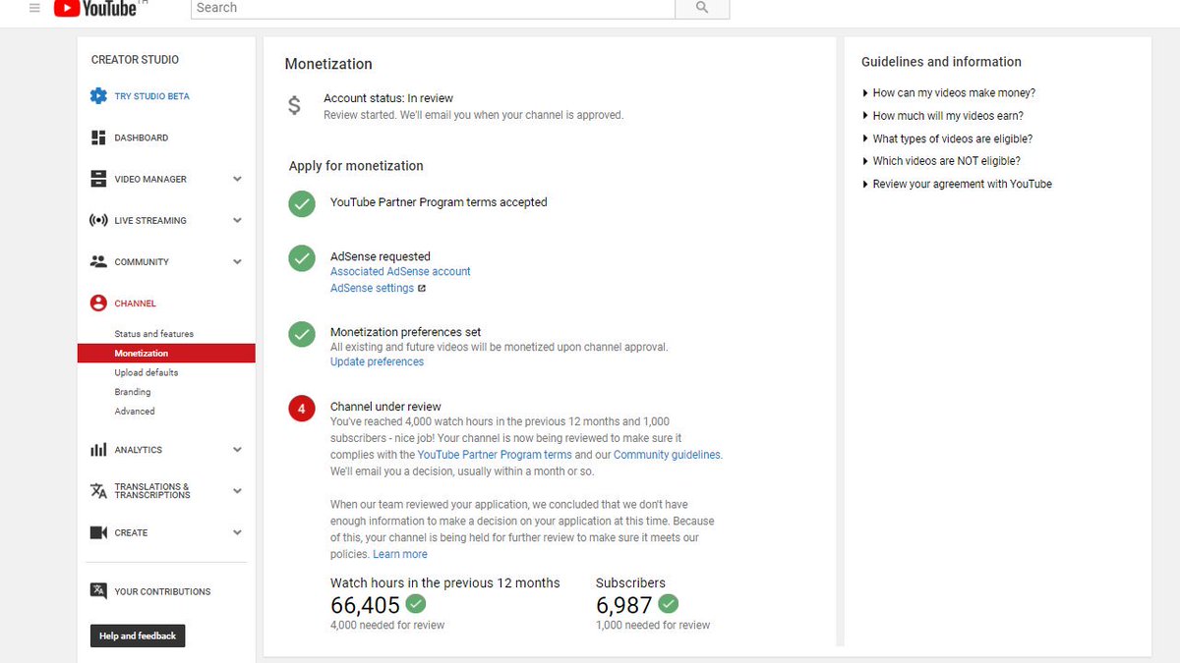Open Associated AdSense account link
1180x663 pixels.
pyautogui.click(x=400, y=271)
